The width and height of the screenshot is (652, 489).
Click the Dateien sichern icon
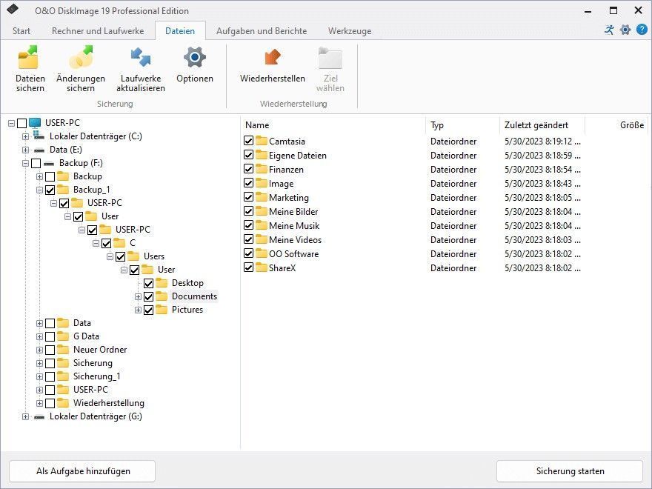coord(29,57)
